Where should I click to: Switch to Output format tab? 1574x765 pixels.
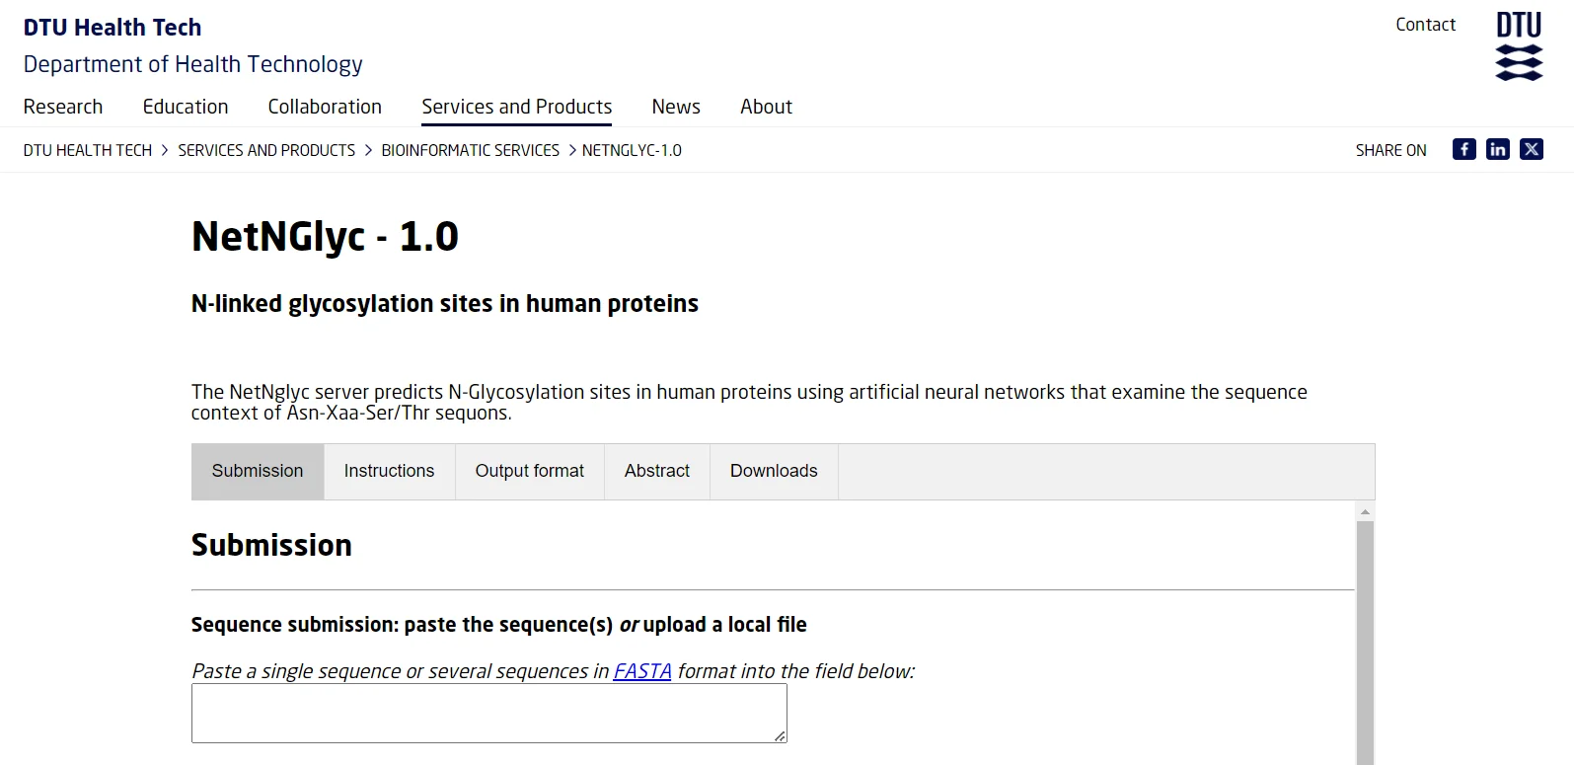click(x=529, y=471)
